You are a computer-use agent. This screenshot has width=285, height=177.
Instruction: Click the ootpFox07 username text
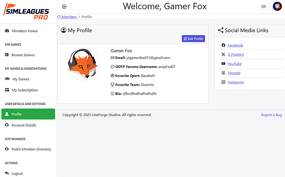tap(167, 67)
